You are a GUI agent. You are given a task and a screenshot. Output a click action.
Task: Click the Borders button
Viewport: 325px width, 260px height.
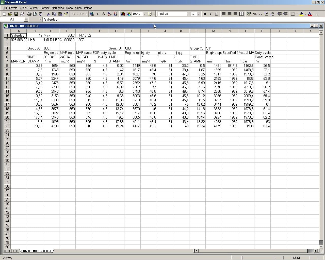pos(293,14)
